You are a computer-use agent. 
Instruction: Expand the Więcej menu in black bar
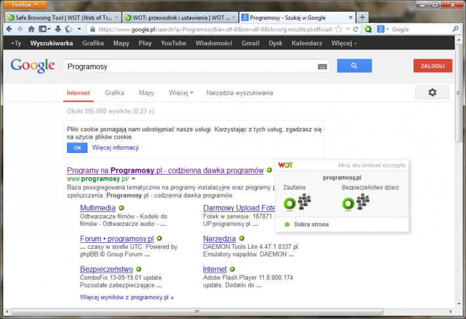pos(344,43)
